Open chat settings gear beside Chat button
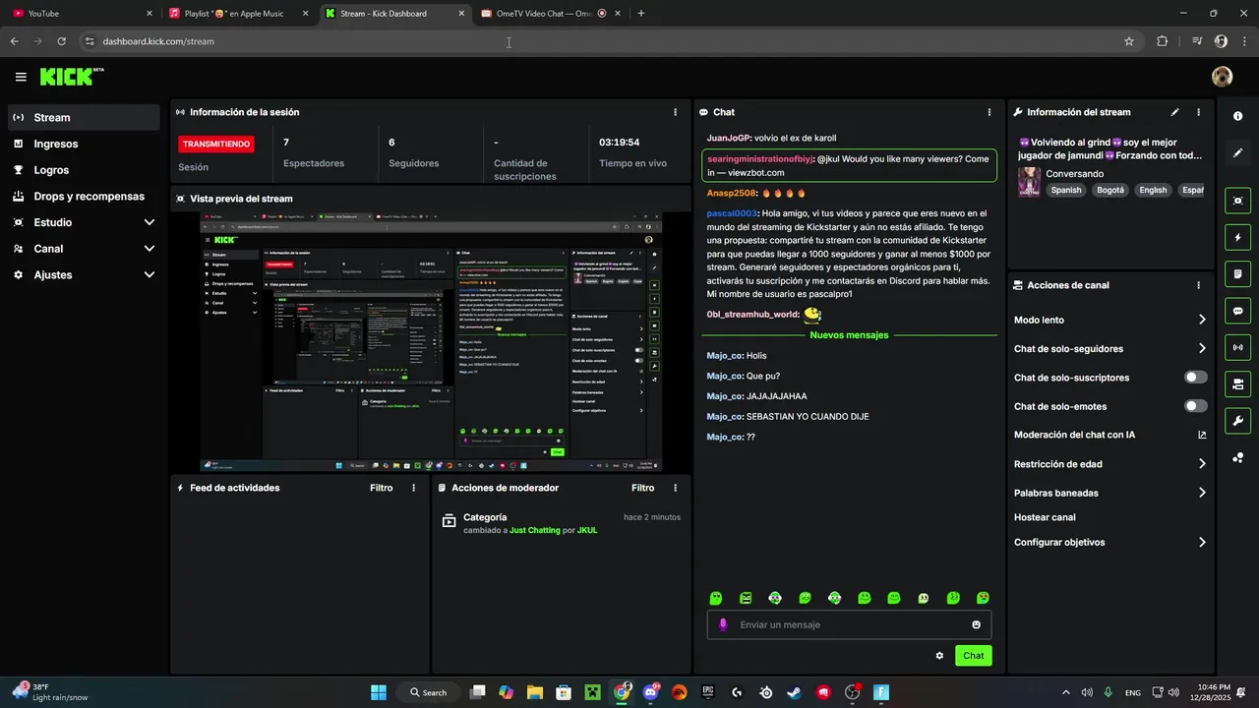The width and height of the screenshot is (1259, 708). (x=939, y=656)
